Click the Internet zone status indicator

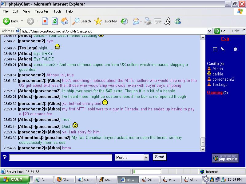[x=209, y=172]
